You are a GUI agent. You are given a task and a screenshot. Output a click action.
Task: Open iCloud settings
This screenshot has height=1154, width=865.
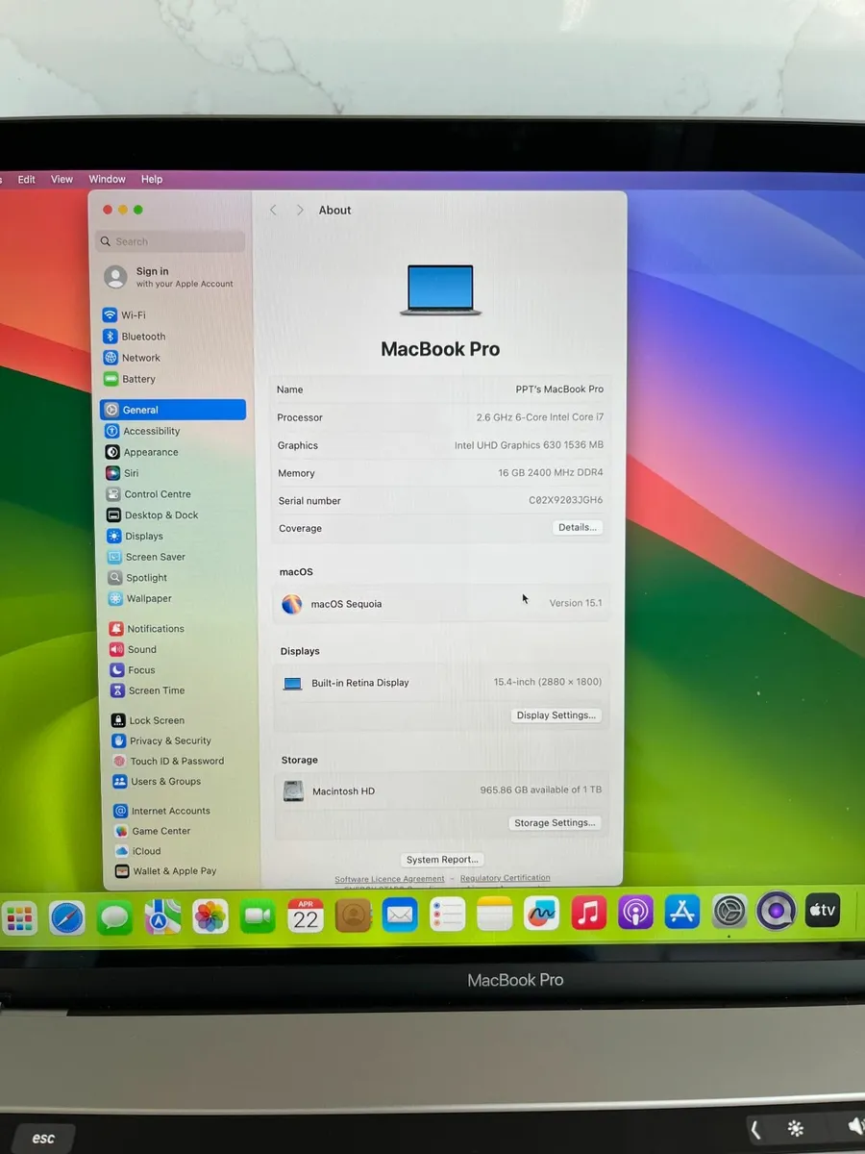138,851
